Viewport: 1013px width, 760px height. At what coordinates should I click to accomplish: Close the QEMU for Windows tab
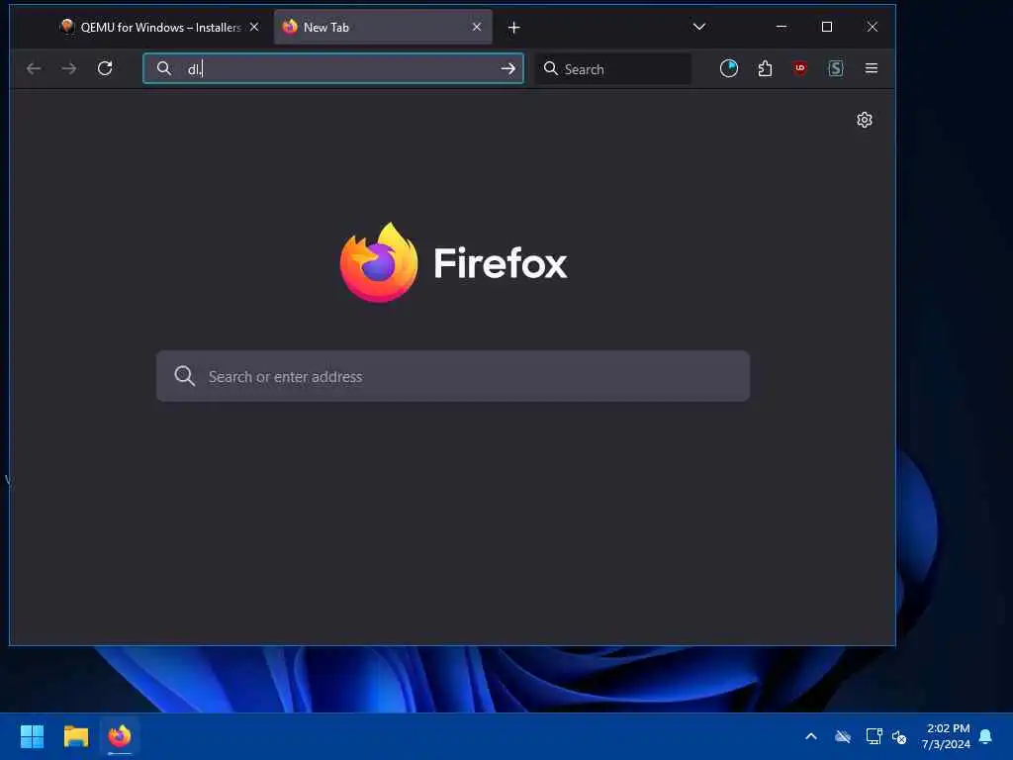coord(254,27)
